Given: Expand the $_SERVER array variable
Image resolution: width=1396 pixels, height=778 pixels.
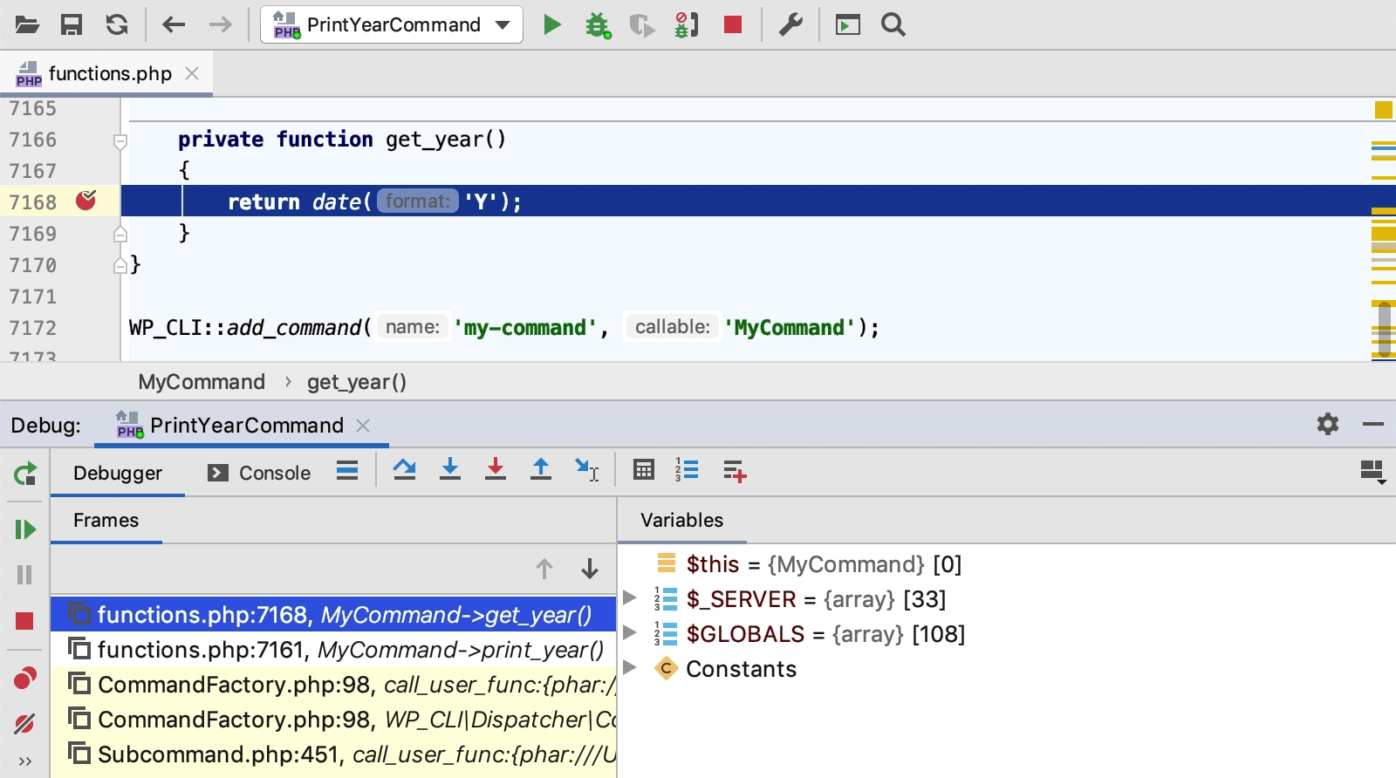Looking at the screenshot, I should pos(629,598).
